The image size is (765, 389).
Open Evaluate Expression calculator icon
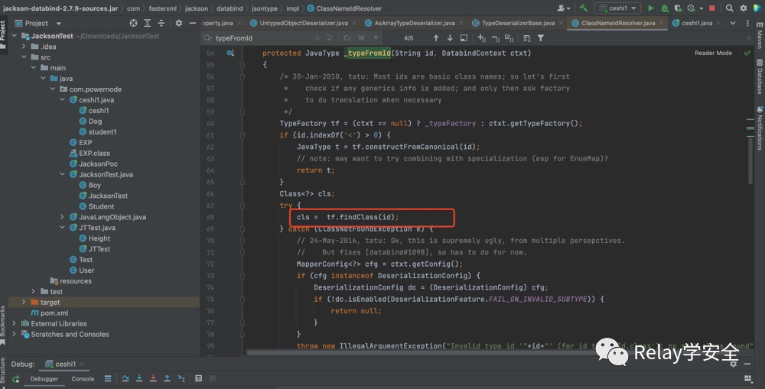coord(199,378)
